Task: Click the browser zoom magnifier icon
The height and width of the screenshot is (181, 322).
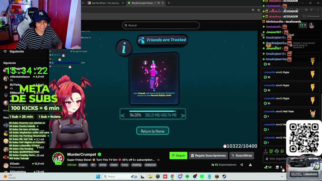Action: click(x=253, y=10)
